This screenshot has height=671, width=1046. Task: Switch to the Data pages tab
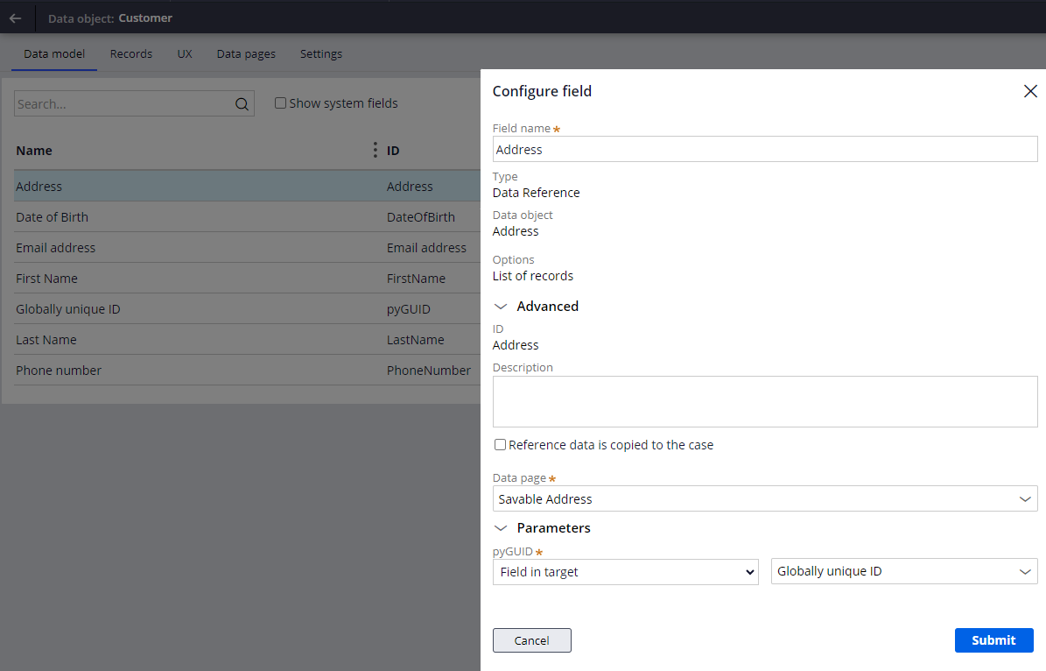[x=246, y=53]
